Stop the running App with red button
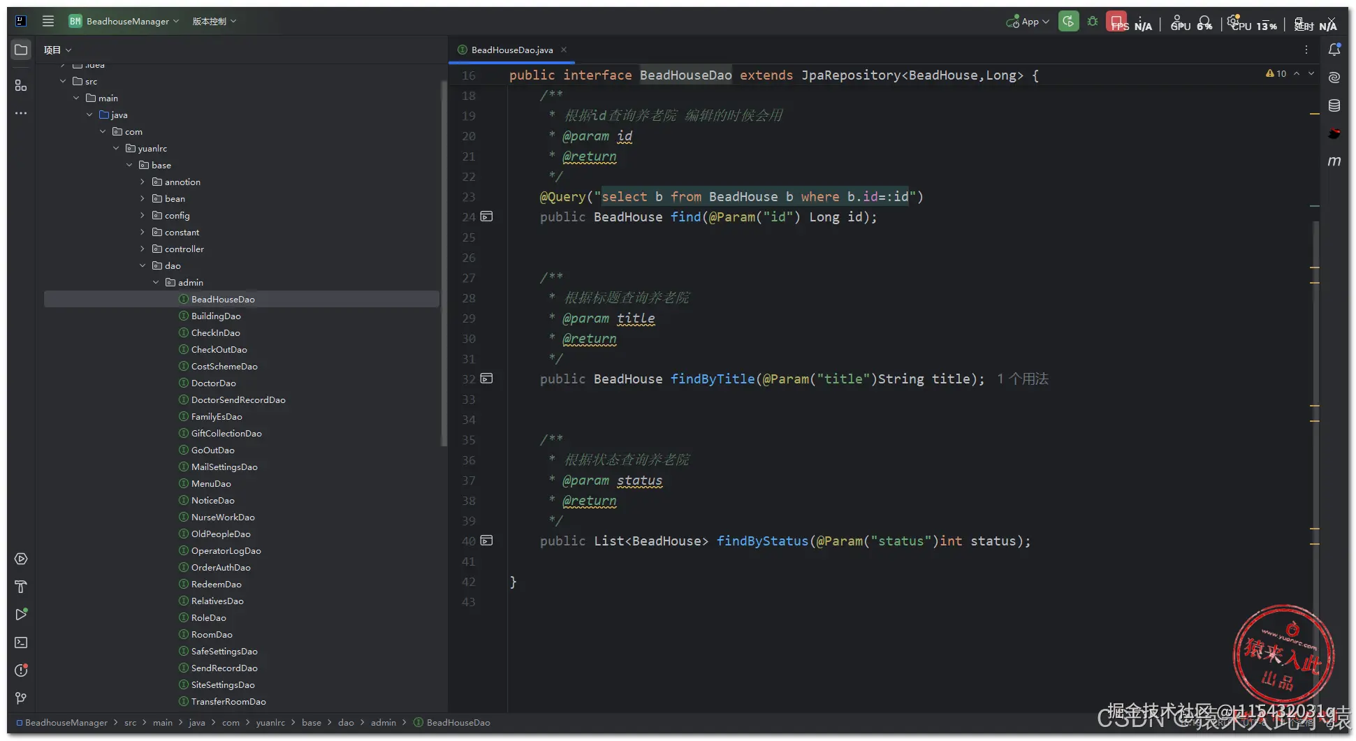1356x741 pixels. [1116, 21]
